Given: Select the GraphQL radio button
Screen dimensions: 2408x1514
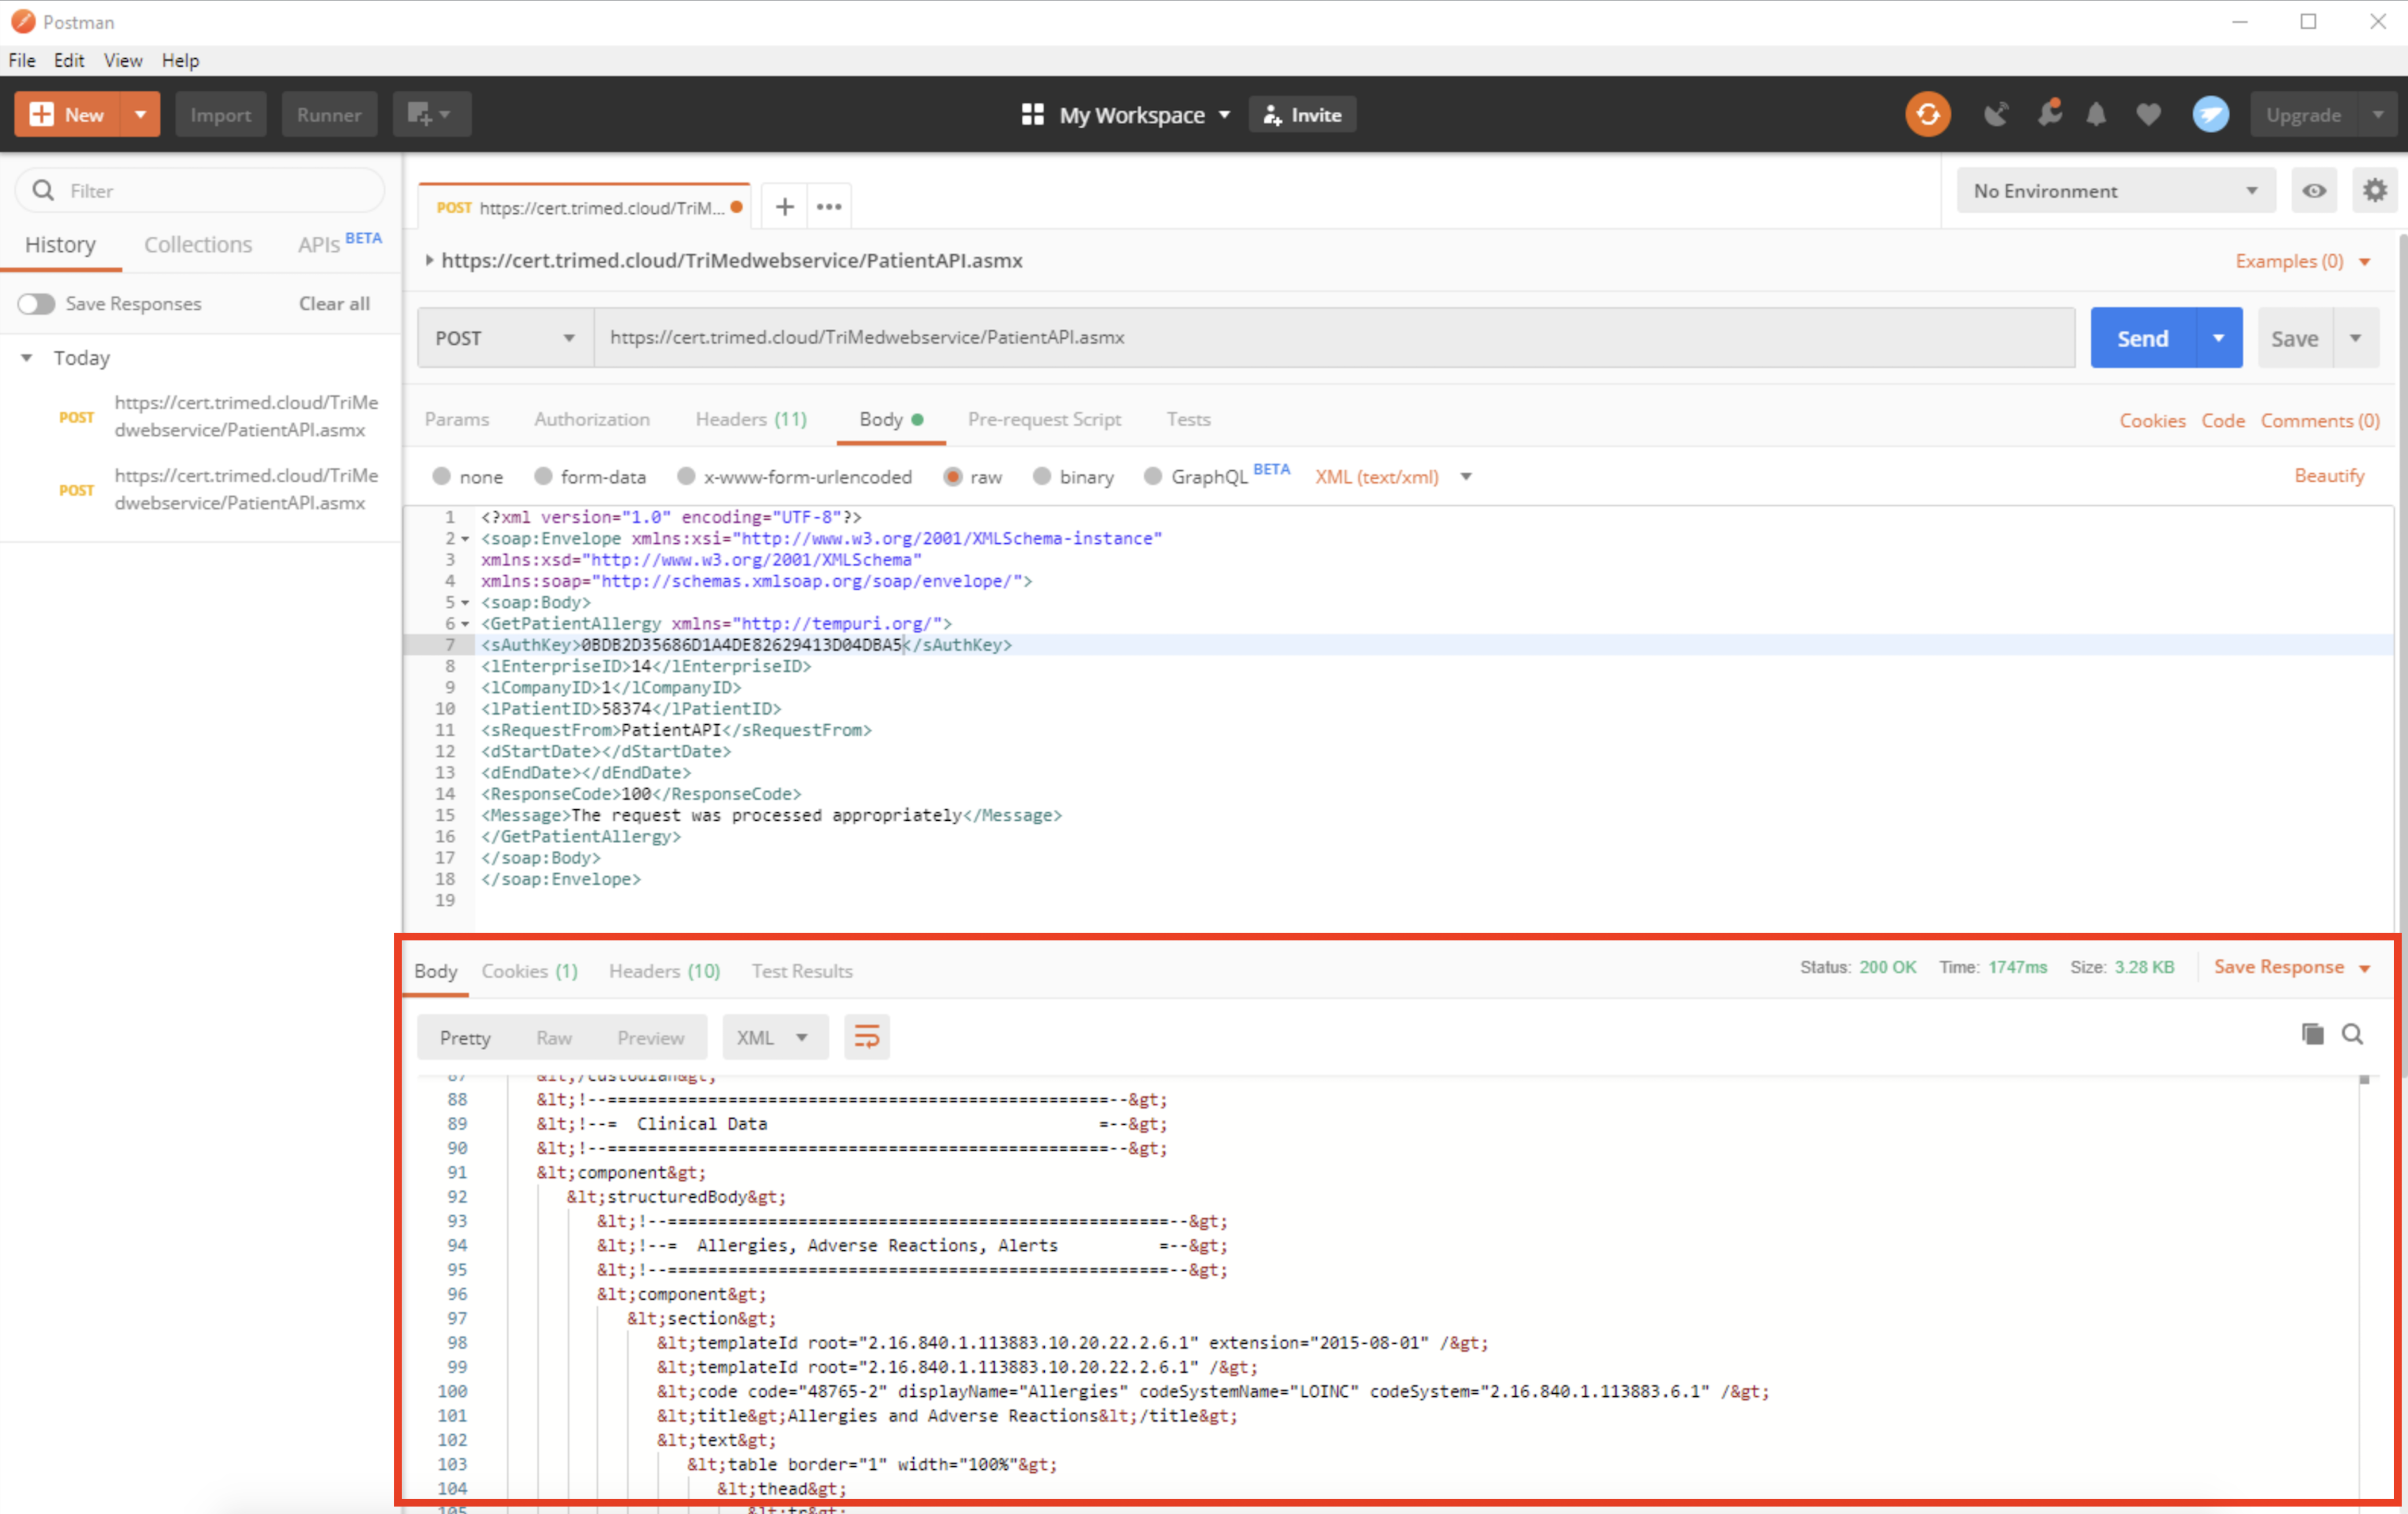Looking at the screenshot, I should (x=1153, y=476).
